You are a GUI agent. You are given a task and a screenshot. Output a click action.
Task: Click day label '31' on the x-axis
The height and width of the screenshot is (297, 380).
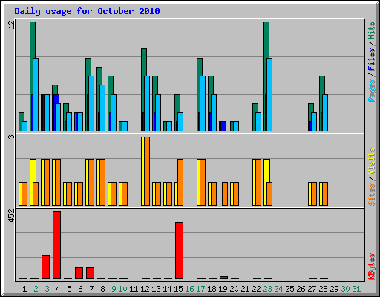click(x=356, y=289)
